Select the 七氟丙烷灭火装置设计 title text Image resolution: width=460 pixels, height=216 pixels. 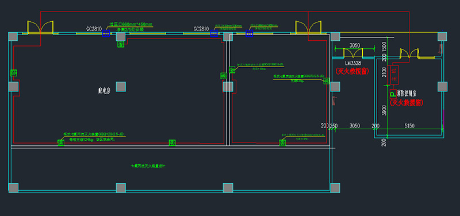tap(148, 166)
